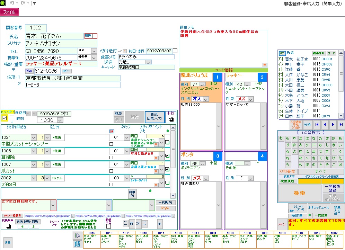Open the sex dropdown showing オス
Image resolution: width=345 pixels, height=250 pixels.
click(206, 99)
